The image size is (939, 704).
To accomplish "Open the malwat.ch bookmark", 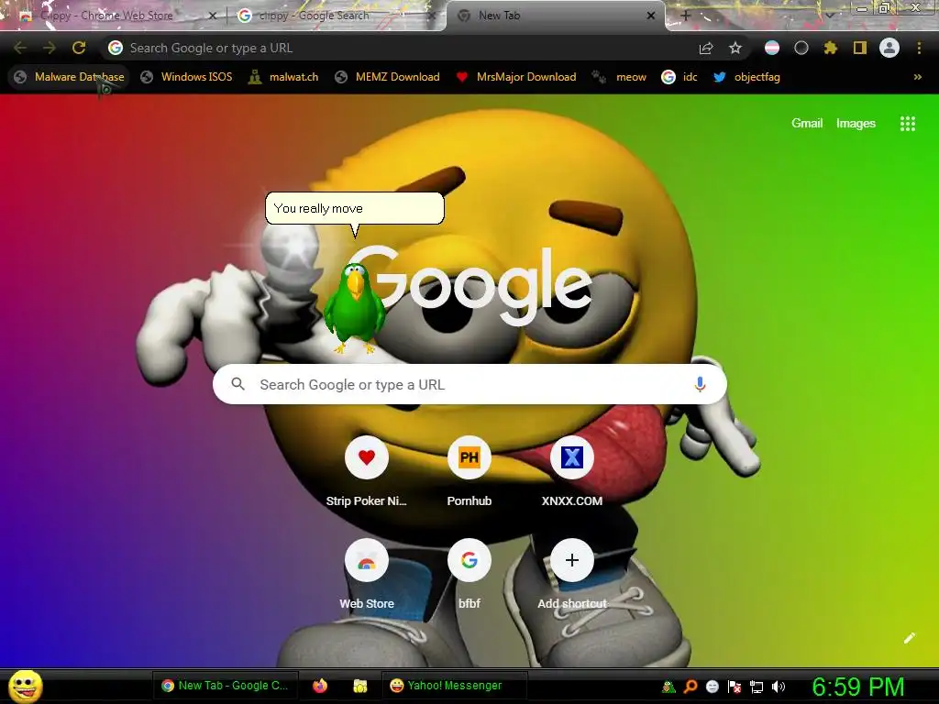I will (284, 77).
